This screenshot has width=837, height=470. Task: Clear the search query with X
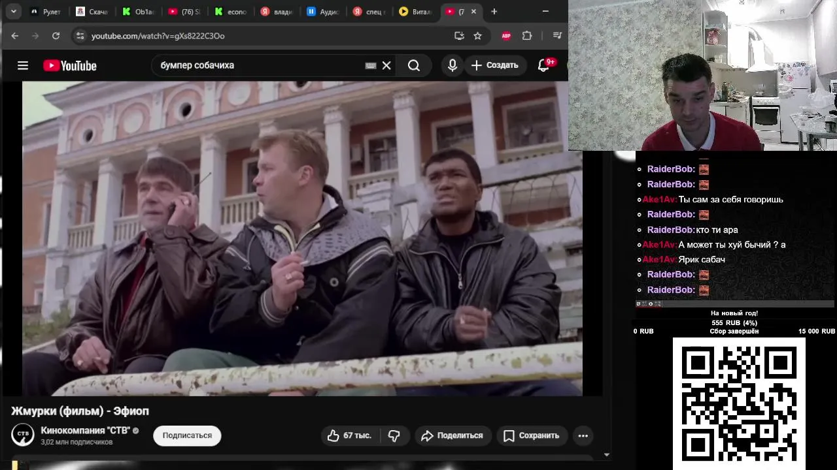[386, 65]
